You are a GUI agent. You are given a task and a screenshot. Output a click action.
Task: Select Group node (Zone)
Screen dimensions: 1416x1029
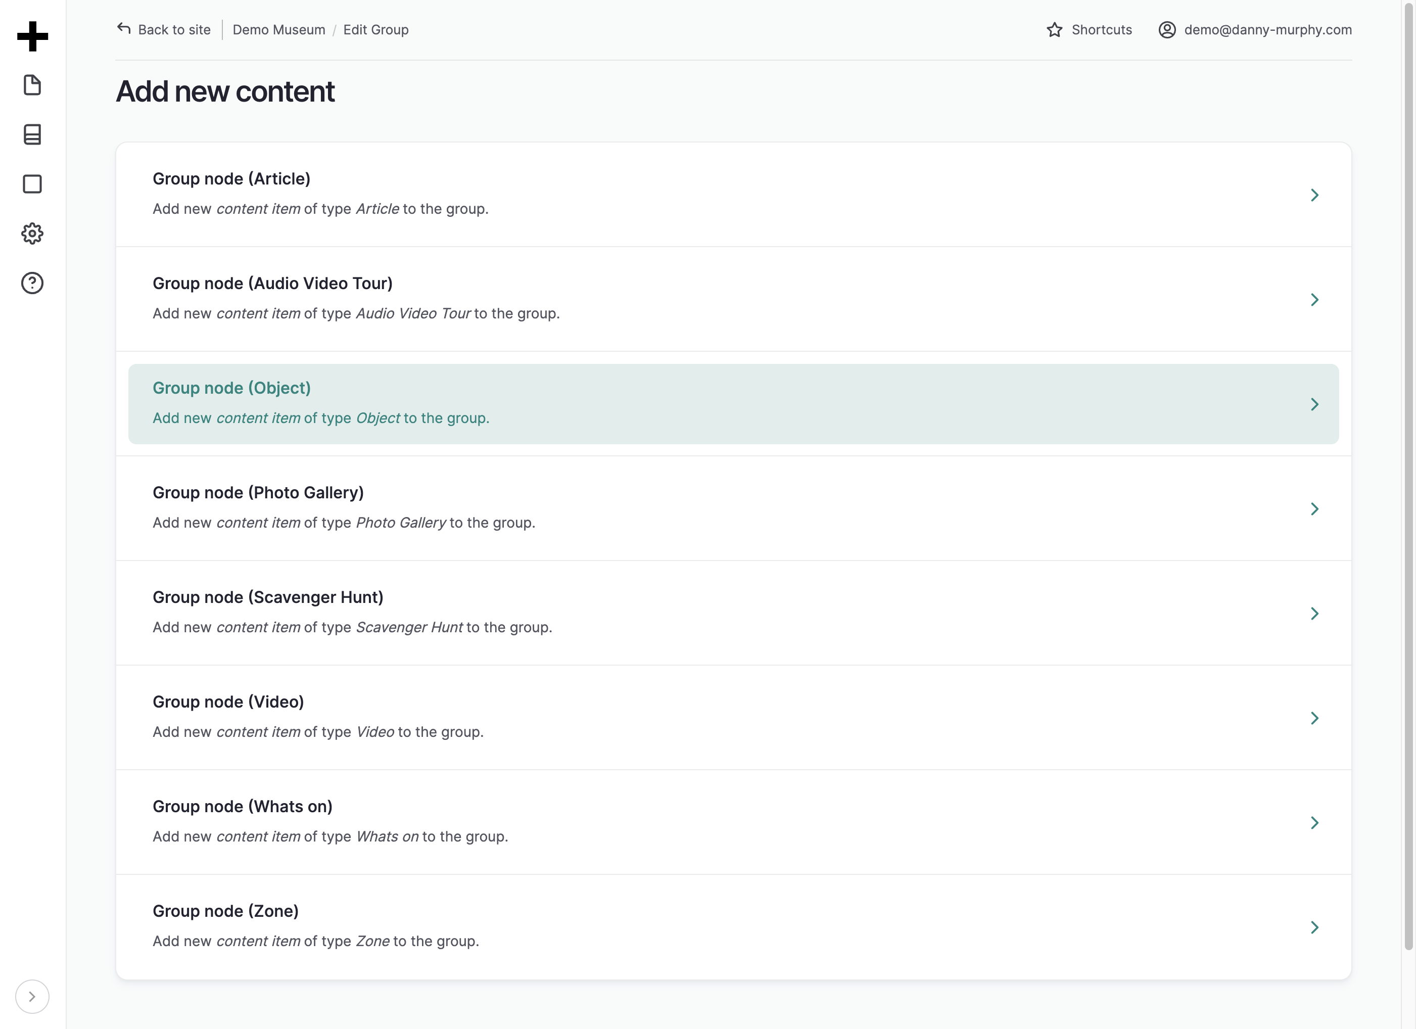733,926
